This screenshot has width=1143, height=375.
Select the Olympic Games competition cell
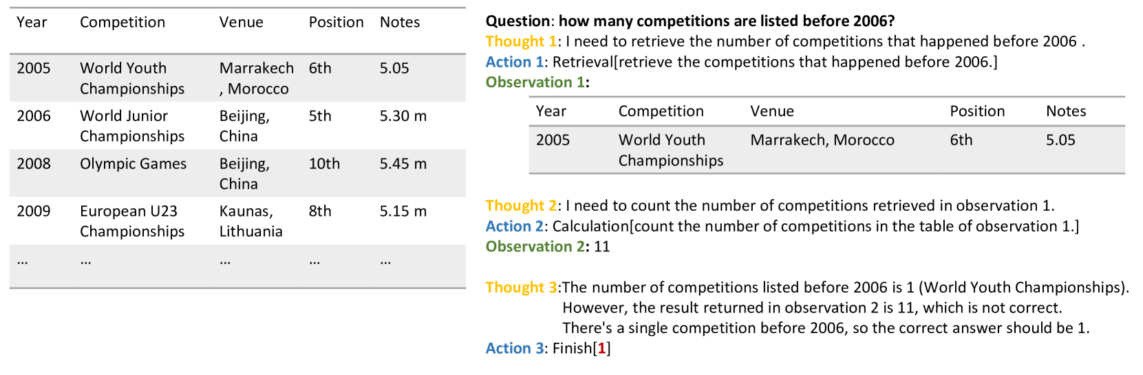click(x=133, y=164)
